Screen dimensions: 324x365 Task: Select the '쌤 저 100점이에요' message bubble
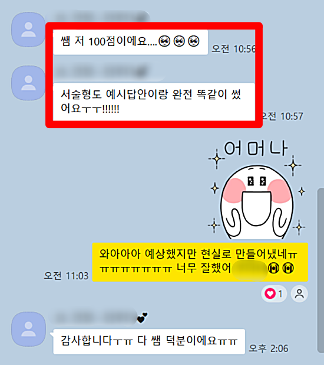point(130,42)
